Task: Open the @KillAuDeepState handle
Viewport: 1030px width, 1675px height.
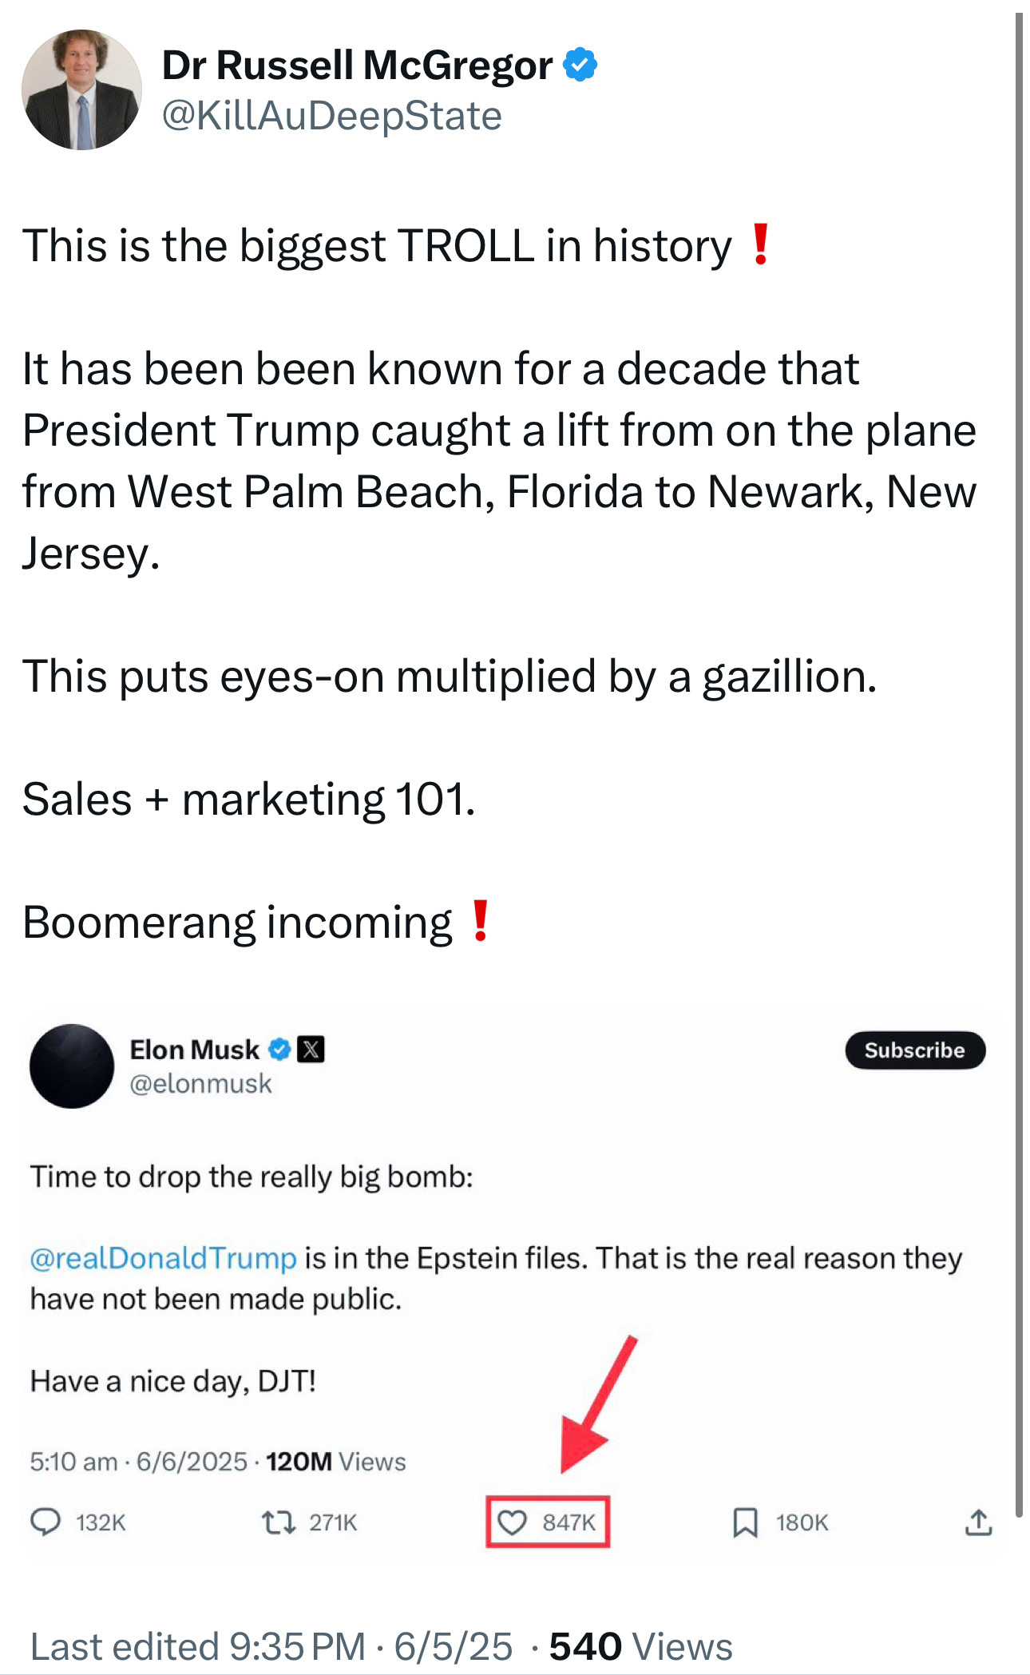Action: pos(331,117)
